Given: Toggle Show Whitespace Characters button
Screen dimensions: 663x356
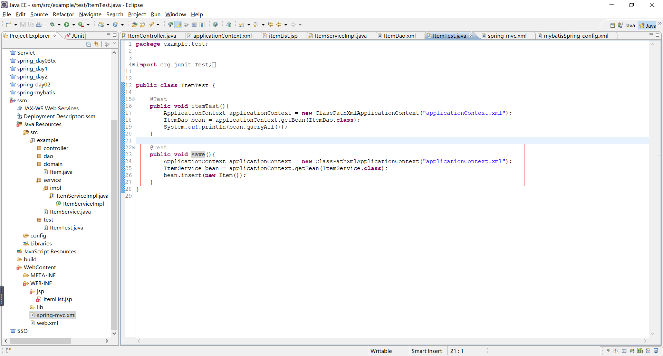Looking at the screenshot, I should click(202, 25).
